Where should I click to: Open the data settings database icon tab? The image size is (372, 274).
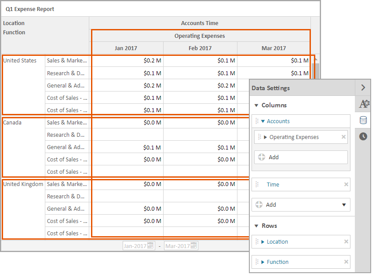pos(363,120)
